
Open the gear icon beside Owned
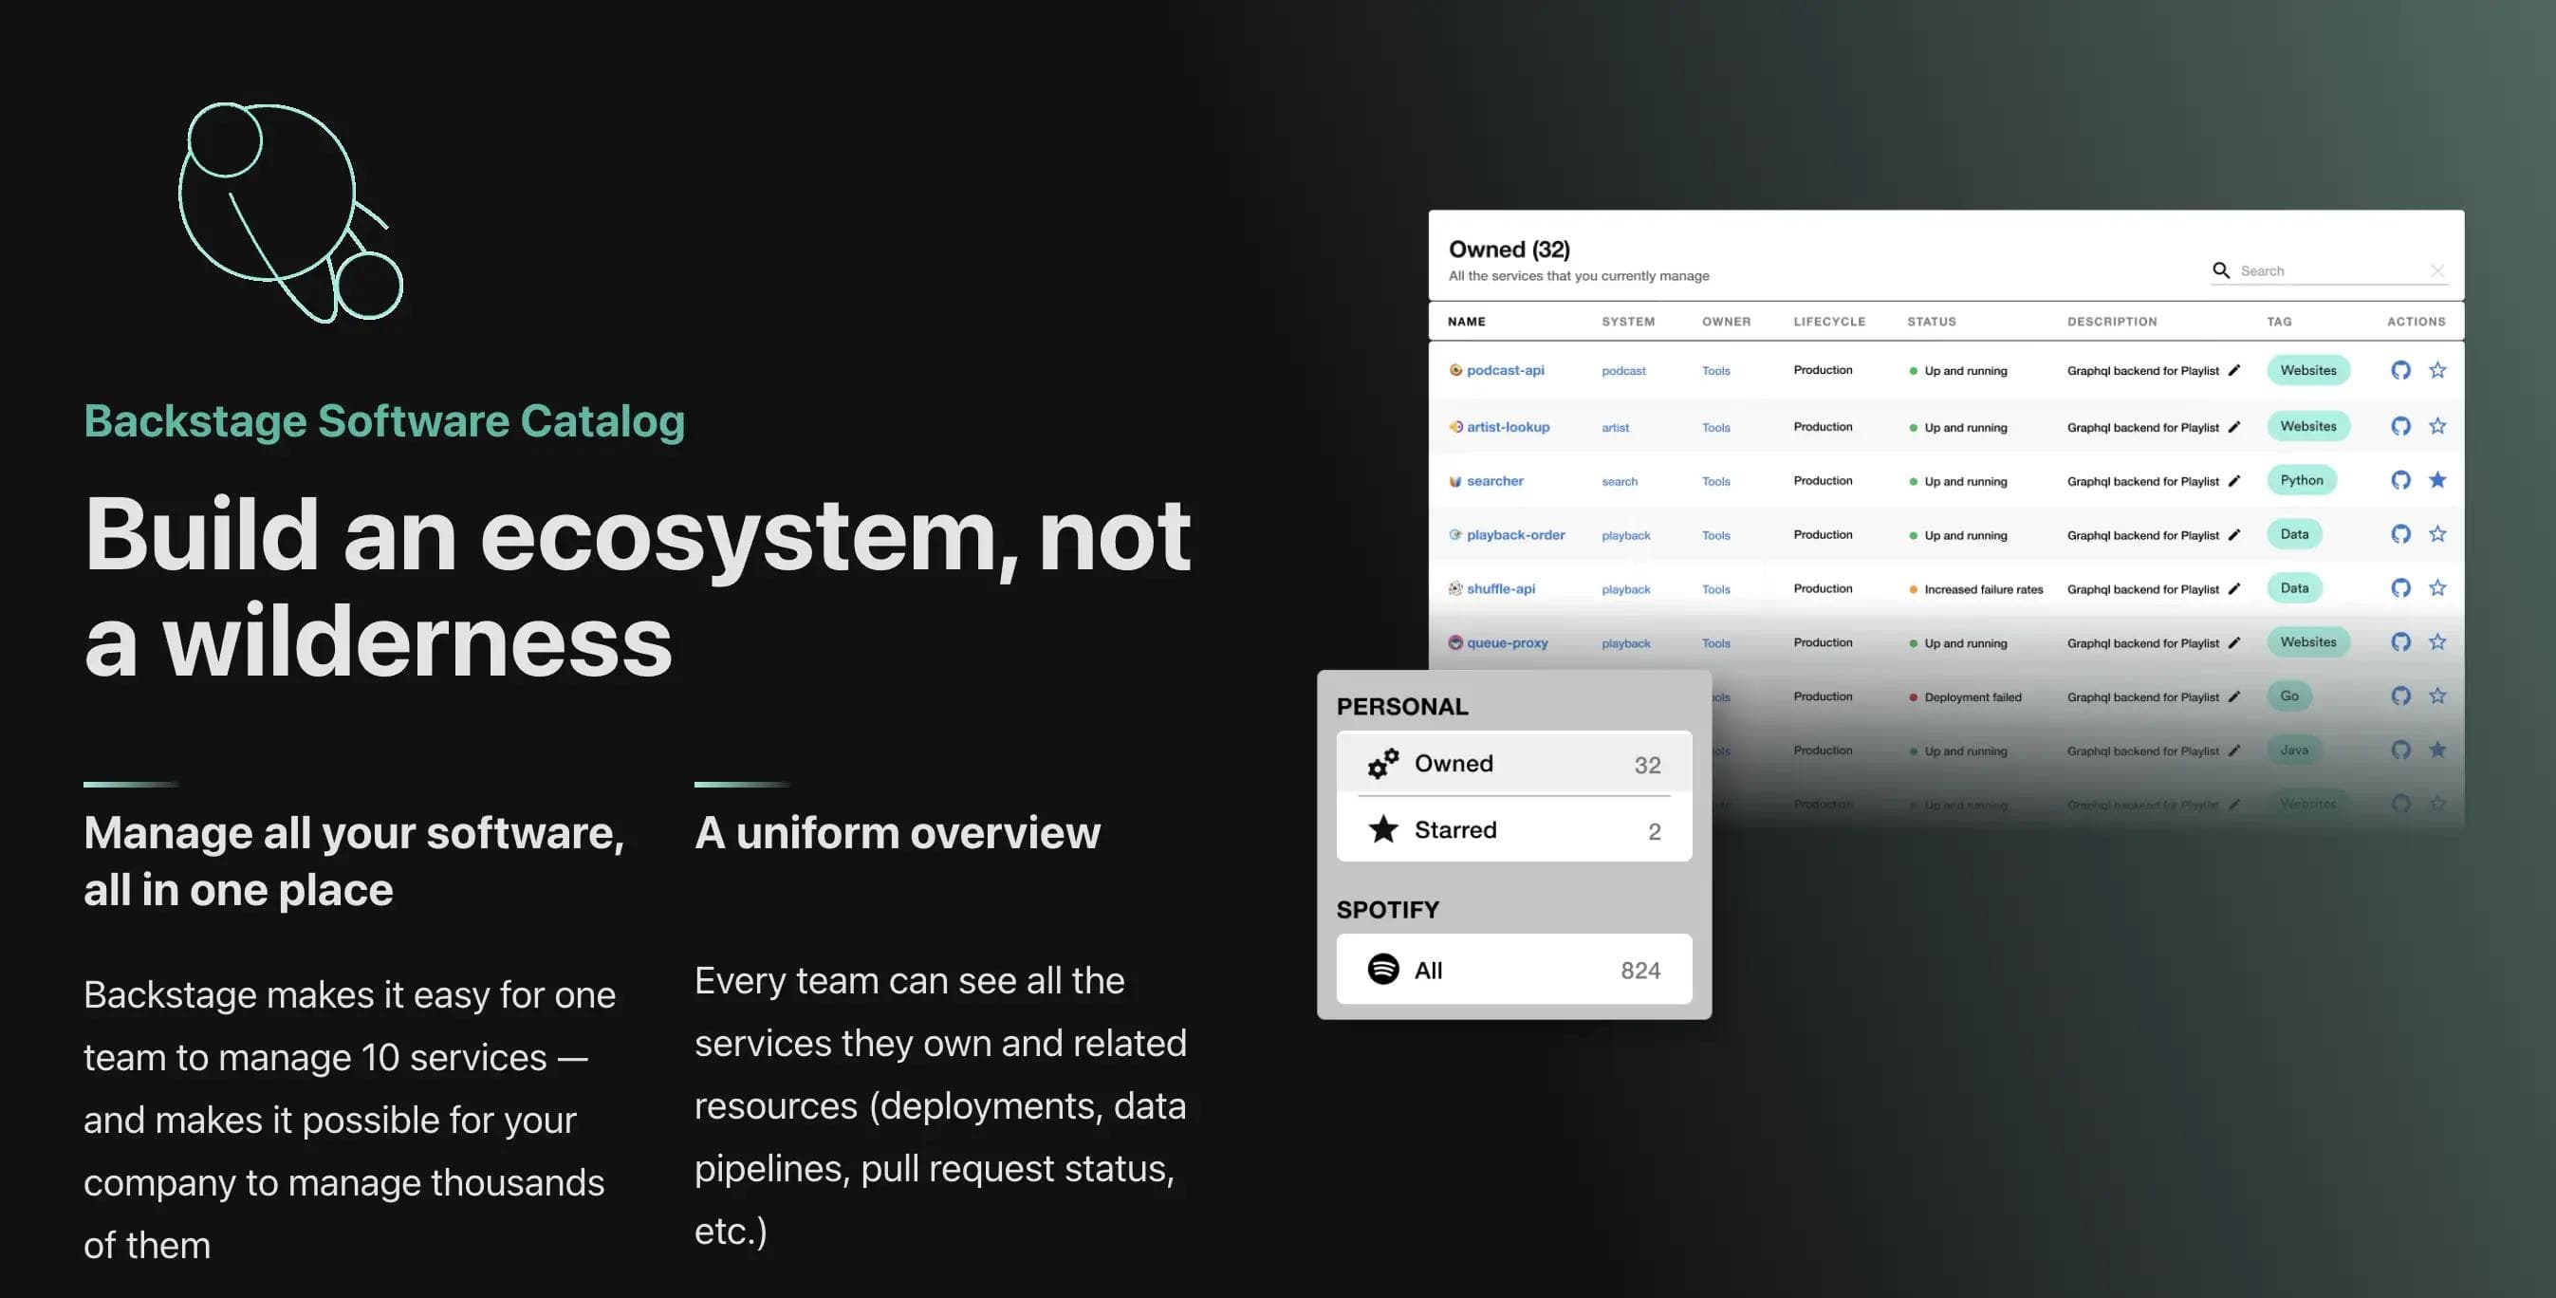1383,763
